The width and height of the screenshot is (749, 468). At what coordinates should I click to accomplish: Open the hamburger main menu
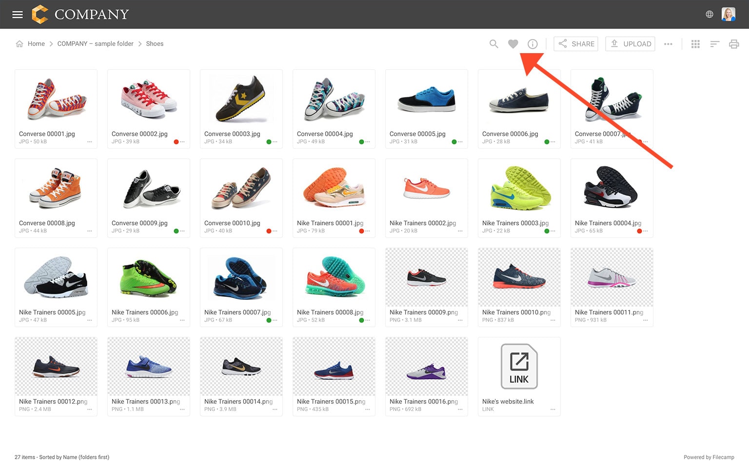(18, 15)
